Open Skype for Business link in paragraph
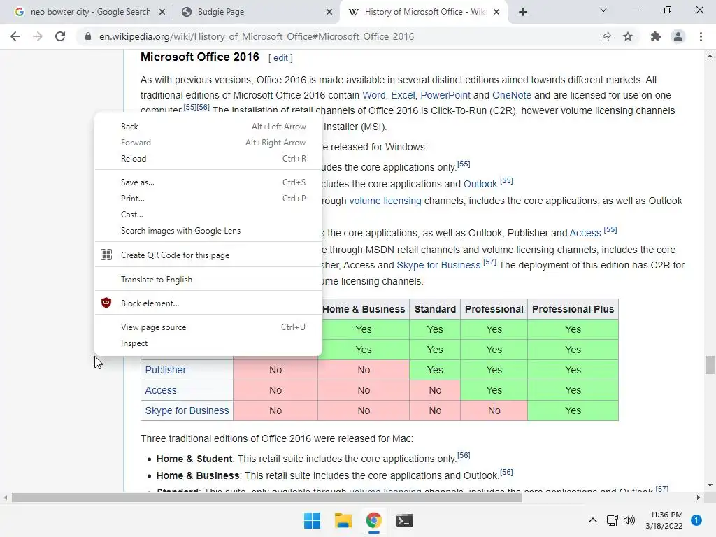This screenshot has width=716, height=537. pos(438,265)
